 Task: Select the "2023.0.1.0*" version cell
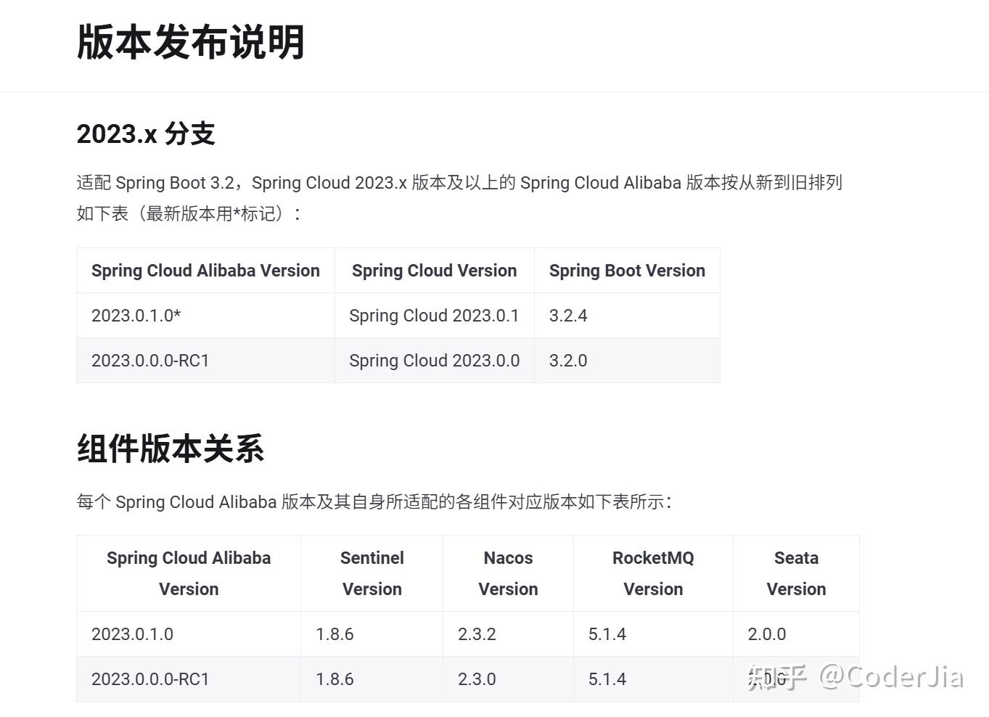(x=136, y=316)
